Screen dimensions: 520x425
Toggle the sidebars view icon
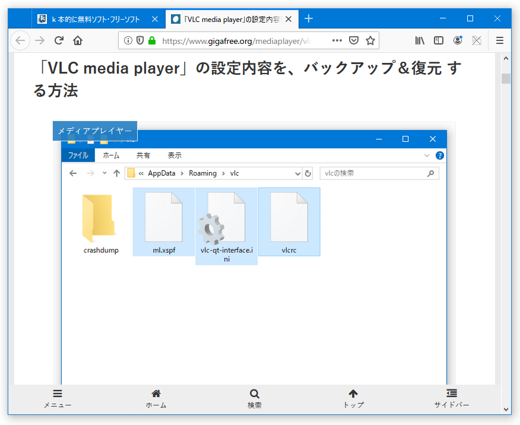coord(439,40)
